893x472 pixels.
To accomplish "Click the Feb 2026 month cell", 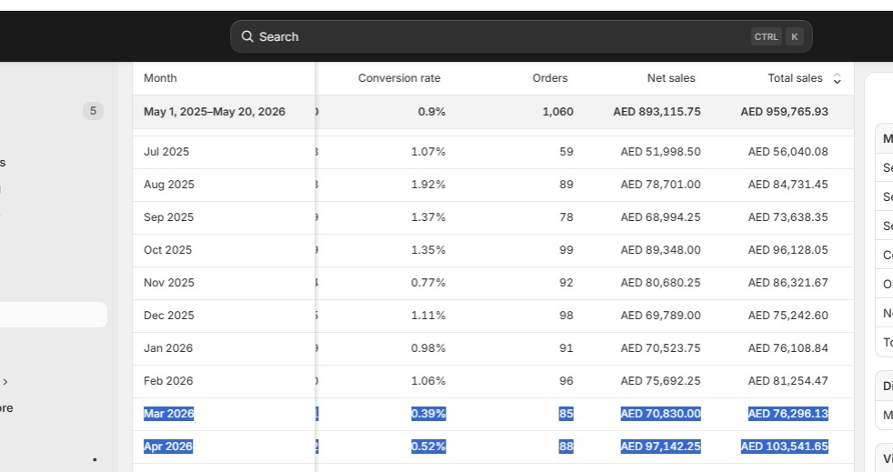I will 168,381.
